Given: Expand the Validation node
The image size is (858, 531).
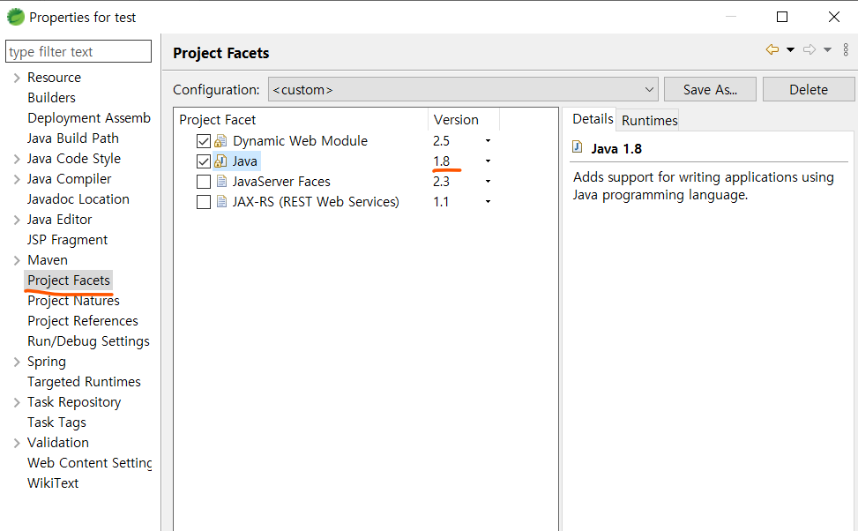Looking at the screenshot, I should click(x=17, y=443).
